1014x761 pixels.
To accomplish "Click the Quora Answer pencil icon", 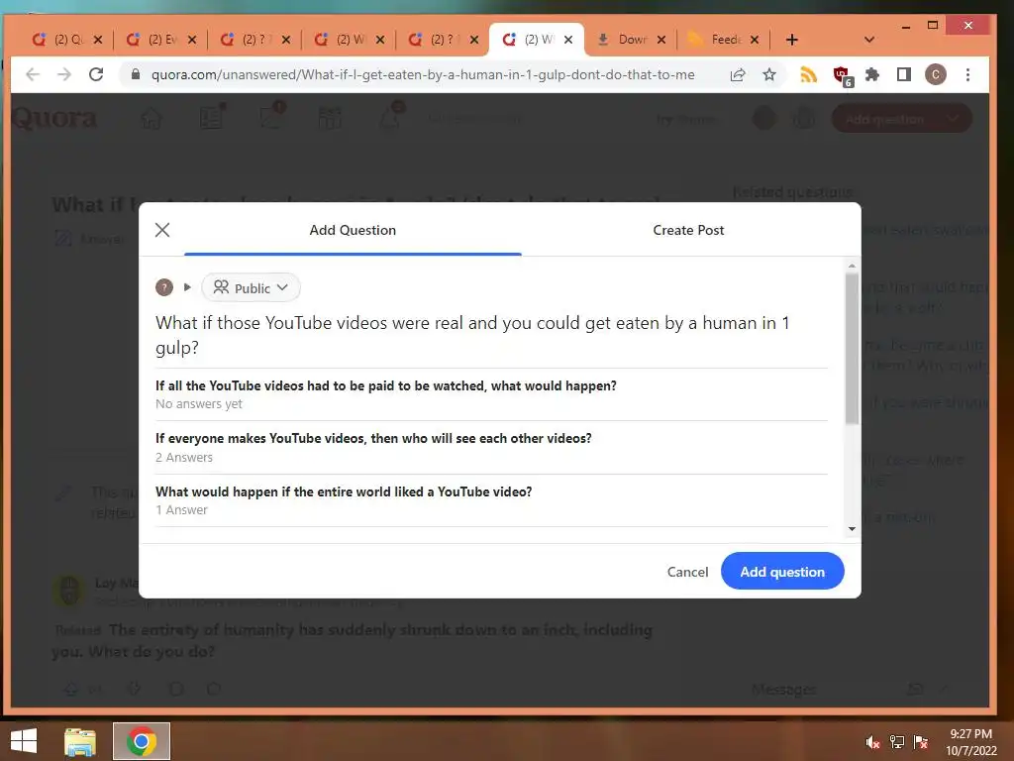I will click(271, 116).
